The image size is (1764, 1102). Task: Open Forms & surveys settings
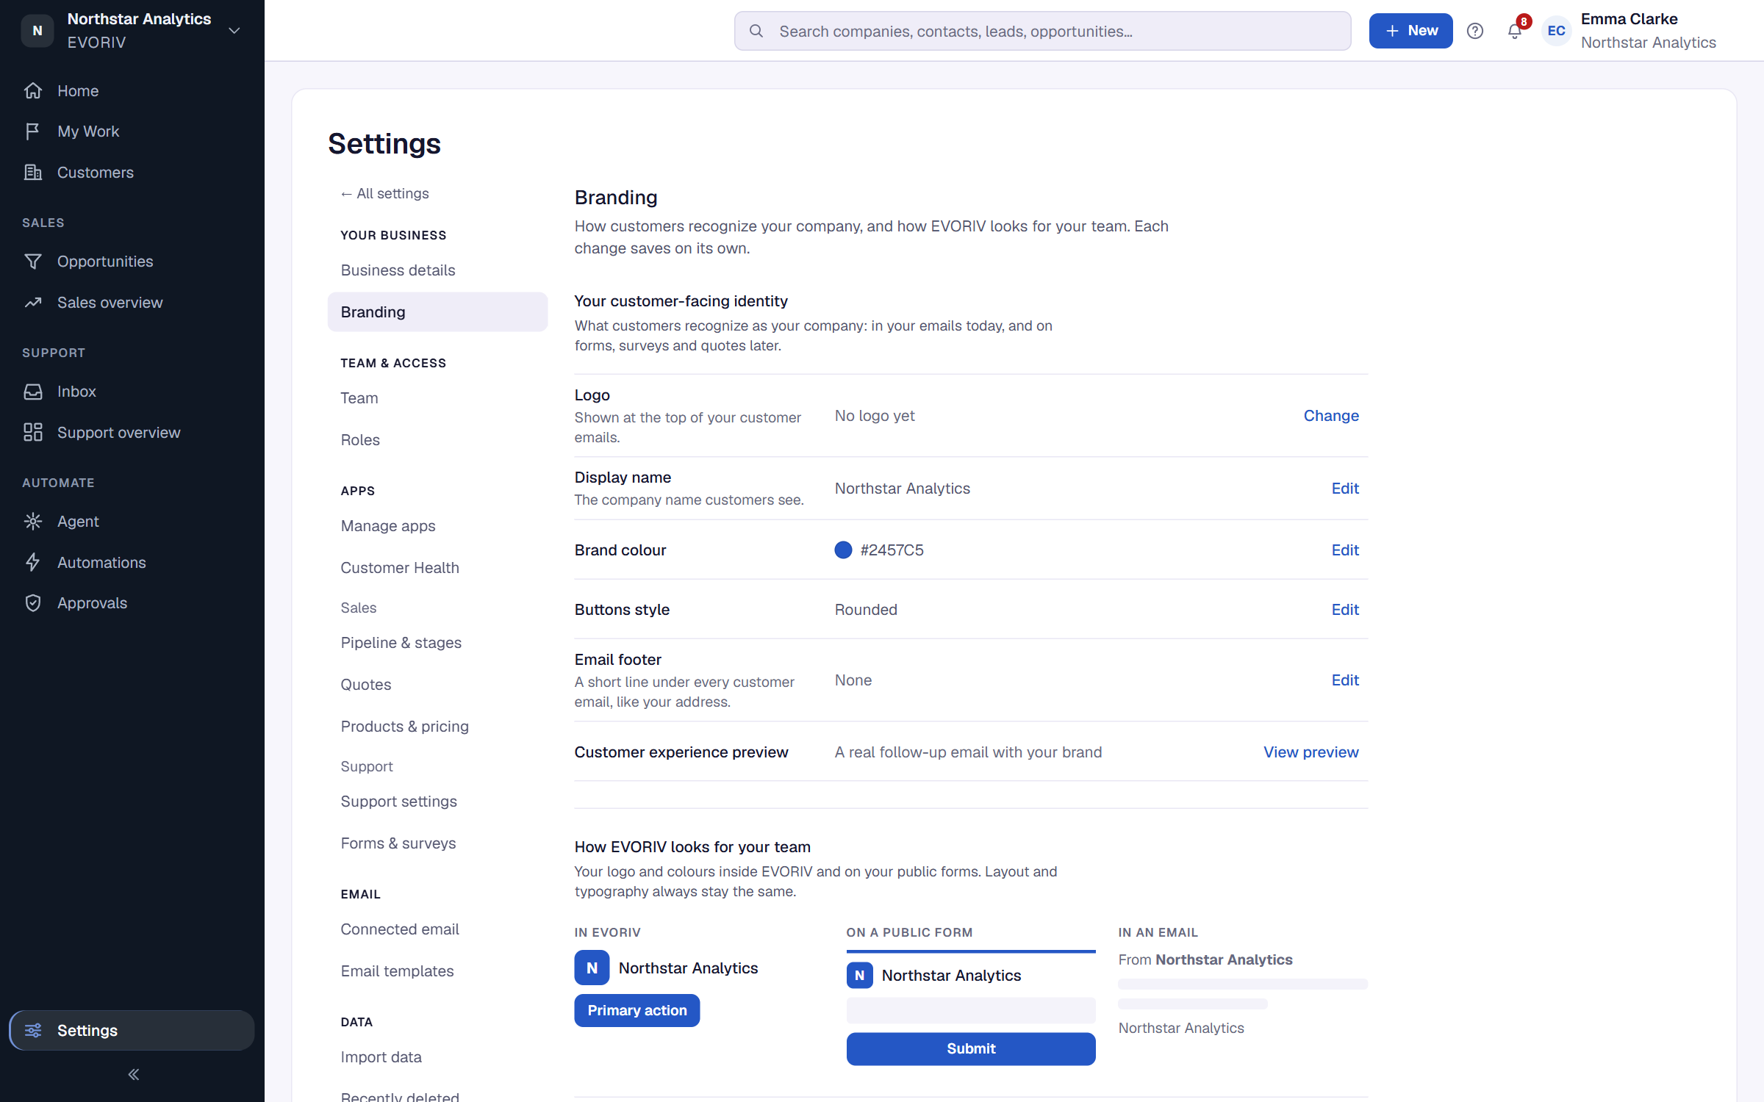(x=437, y=843)
